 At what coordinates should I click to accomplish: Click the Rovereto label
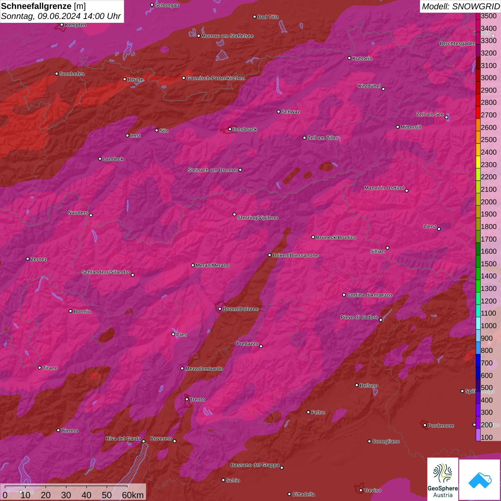coord(161,438)
